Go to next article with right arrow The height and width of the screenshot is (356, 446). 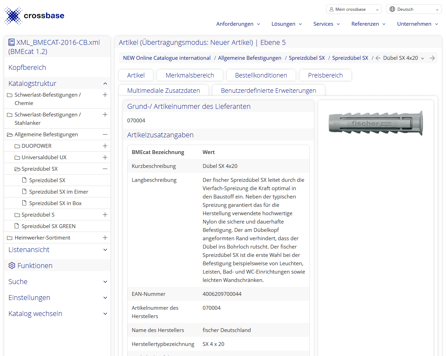[432, 58]
